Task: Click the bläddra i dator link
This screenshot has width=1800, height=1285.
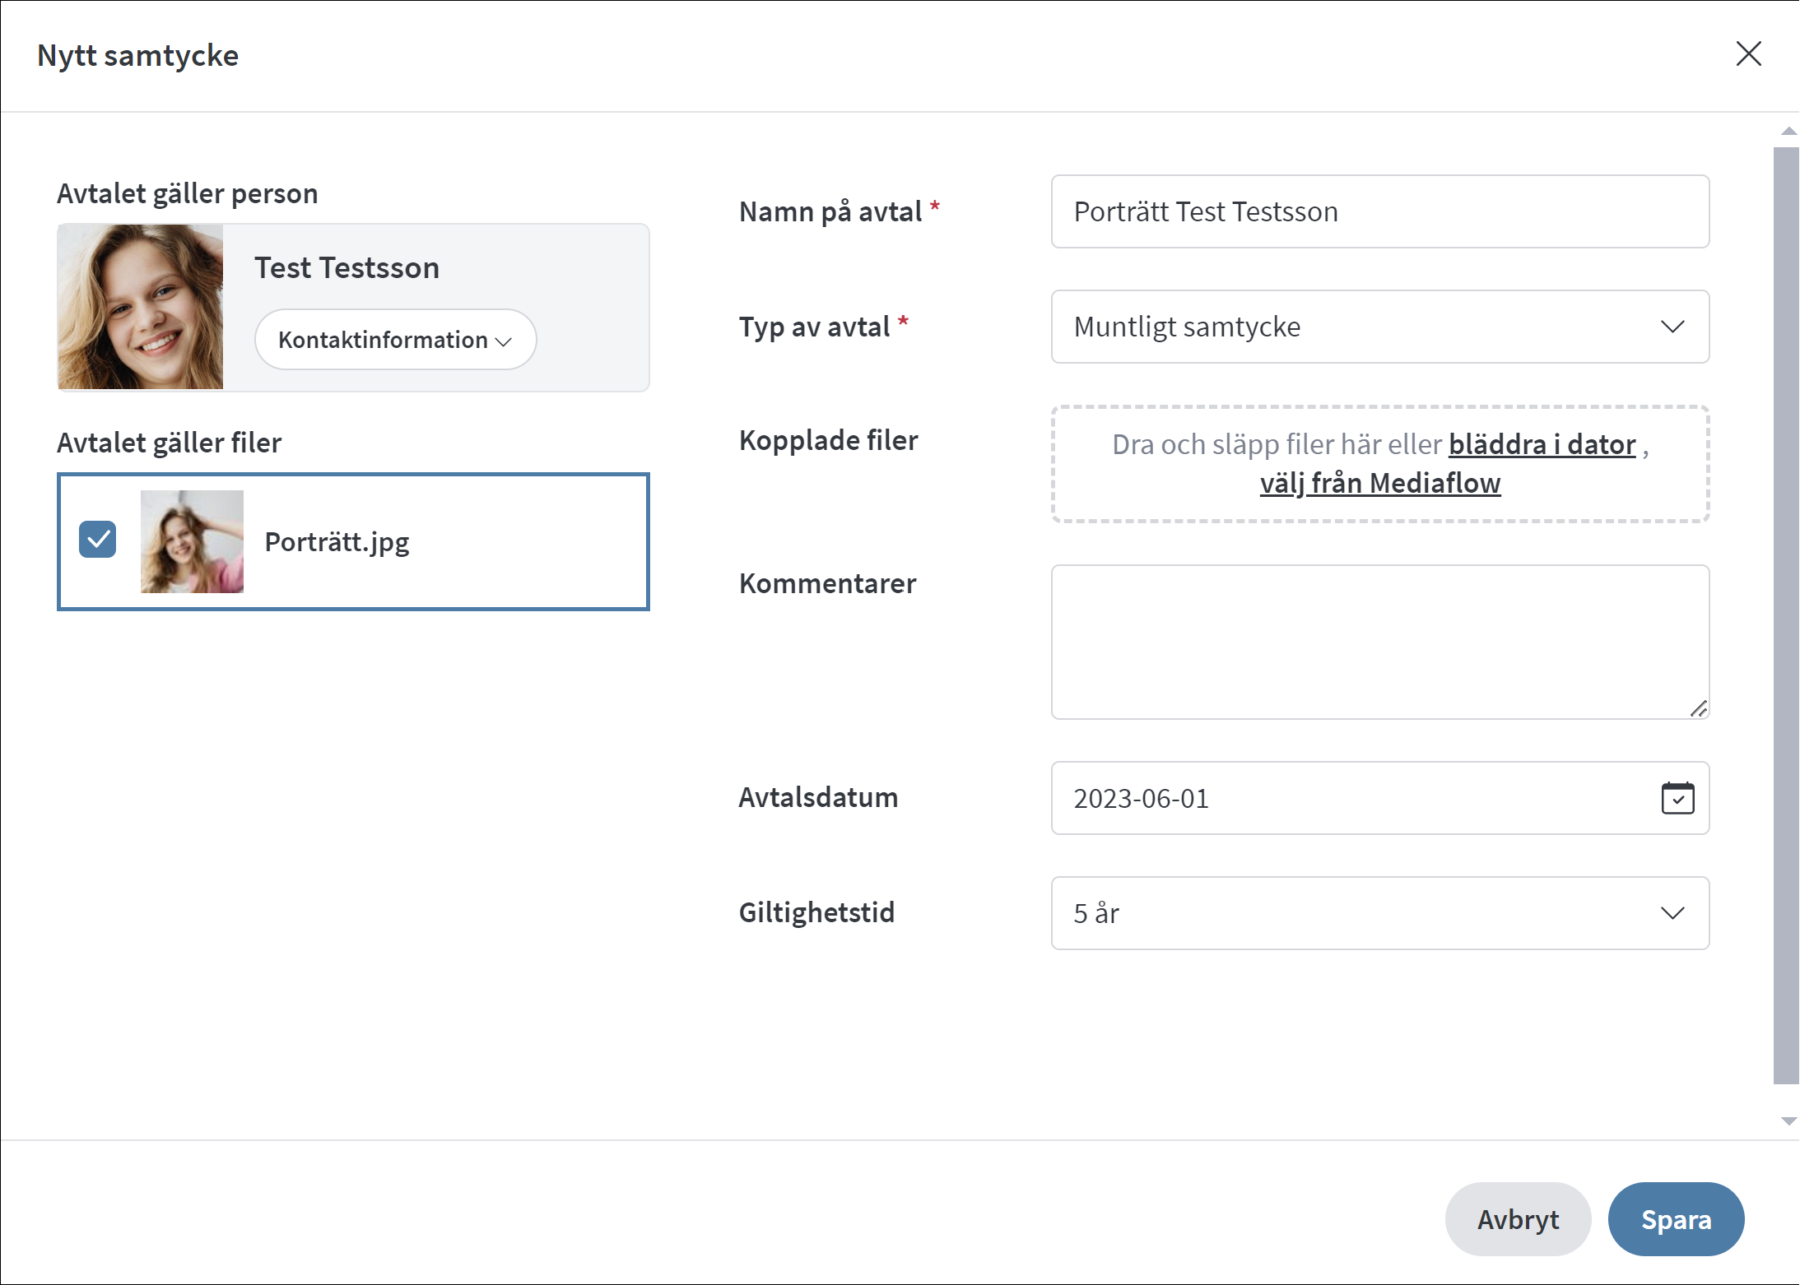Action: click(1542, 444)
